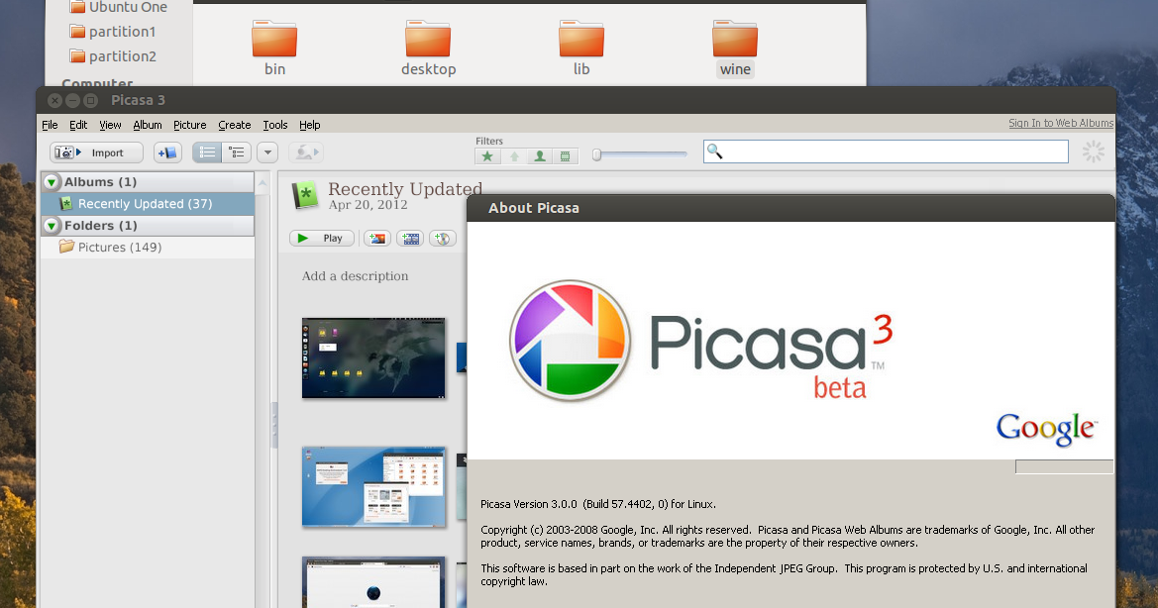The height and width of the screenshot is (608, 1158).
Task: Click the new album icon beside Import
Action: [x=167, y=152]
